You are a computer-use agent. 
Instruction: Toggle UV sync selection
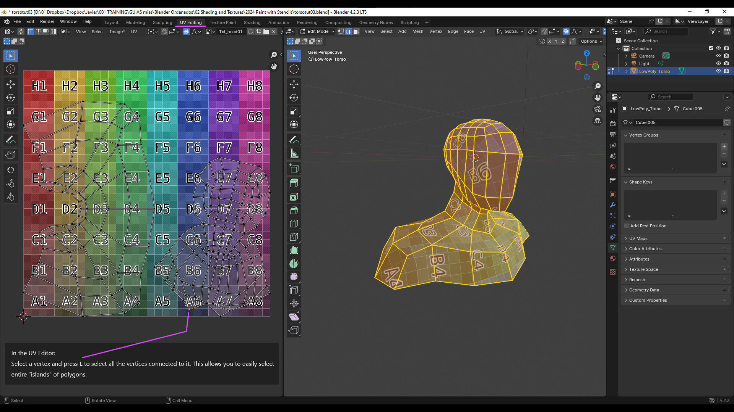coord(21,32)
